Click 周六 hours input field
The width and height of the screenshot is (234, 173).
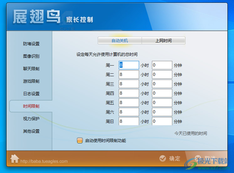point(129,112)
